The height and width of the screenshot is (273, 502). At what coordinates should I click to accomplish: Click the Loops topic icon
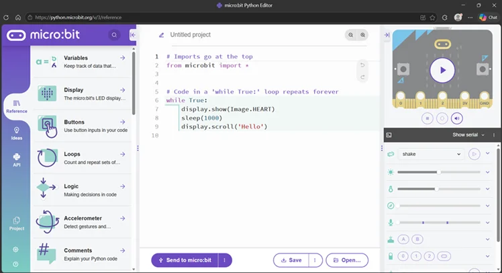click(48, 157)
